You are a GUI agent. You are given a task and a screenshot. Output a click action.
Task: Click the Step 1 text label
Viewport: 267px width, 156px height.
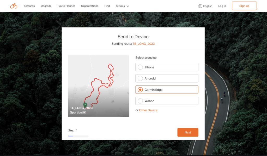click(72, 130)
